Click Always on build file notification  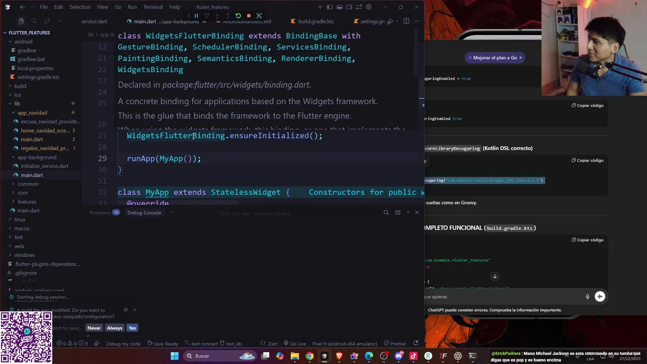[x=115, y=328]
